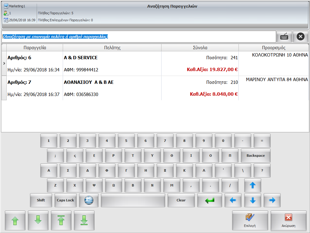The width and height of the screenshot is (310, 233).
Task: Click the row selector cell of order 7
Action: [4, 88]
